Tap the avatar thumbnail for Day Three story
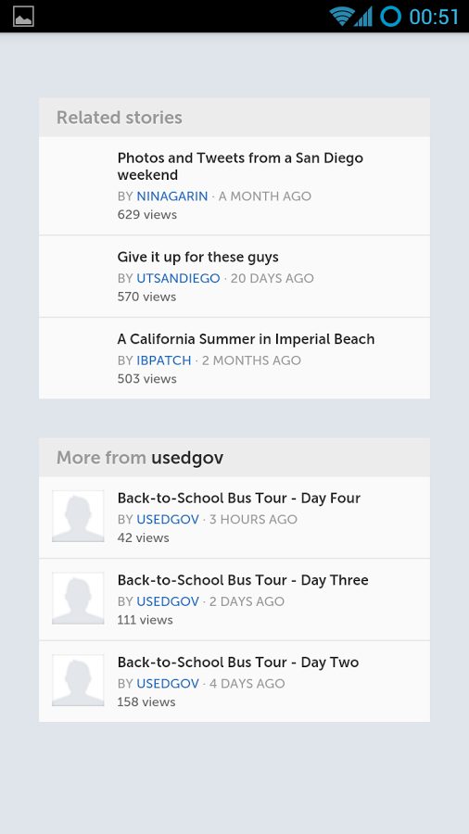 click(x=78, y=598)
